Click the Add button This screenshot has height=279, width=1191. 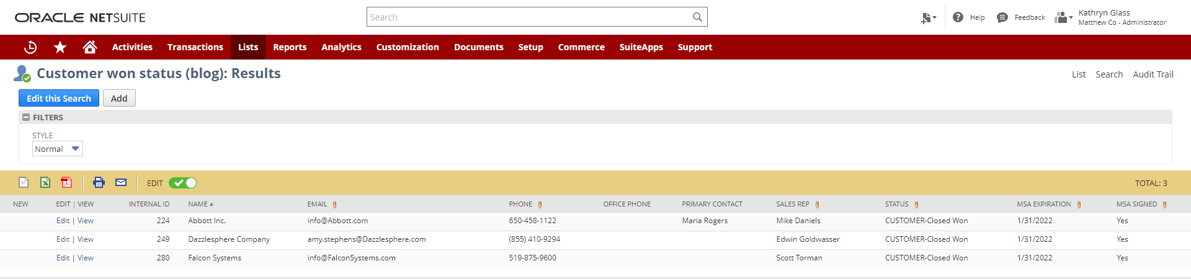point(119,98)
